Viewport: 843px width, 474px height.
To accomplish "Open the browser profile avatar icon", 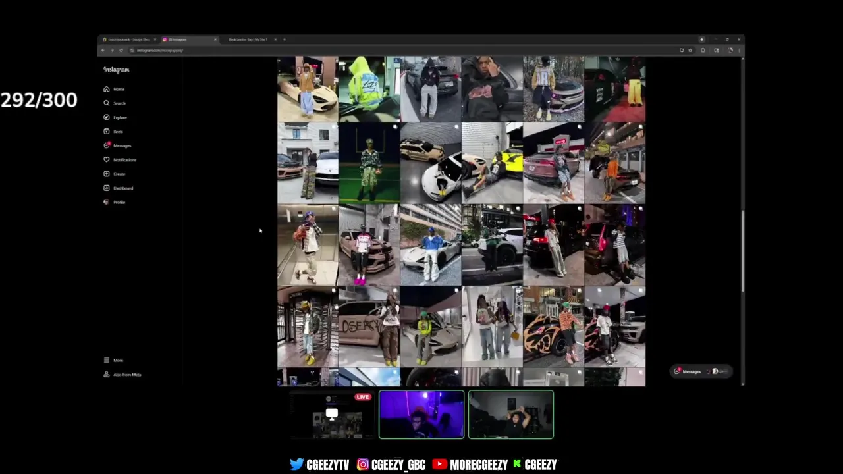I will pyautogui.click(x=730, y=50).
